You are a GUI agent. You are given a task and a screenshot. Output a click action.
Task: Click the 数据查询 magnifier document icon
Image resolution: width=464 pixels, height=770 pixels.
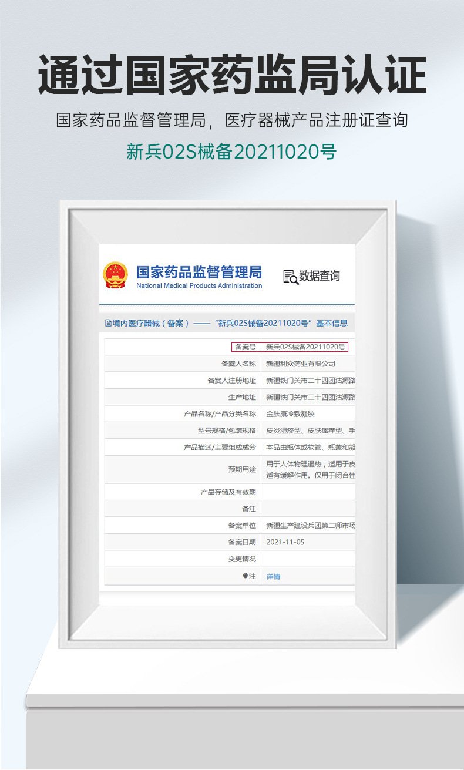(x=291, y=276)
